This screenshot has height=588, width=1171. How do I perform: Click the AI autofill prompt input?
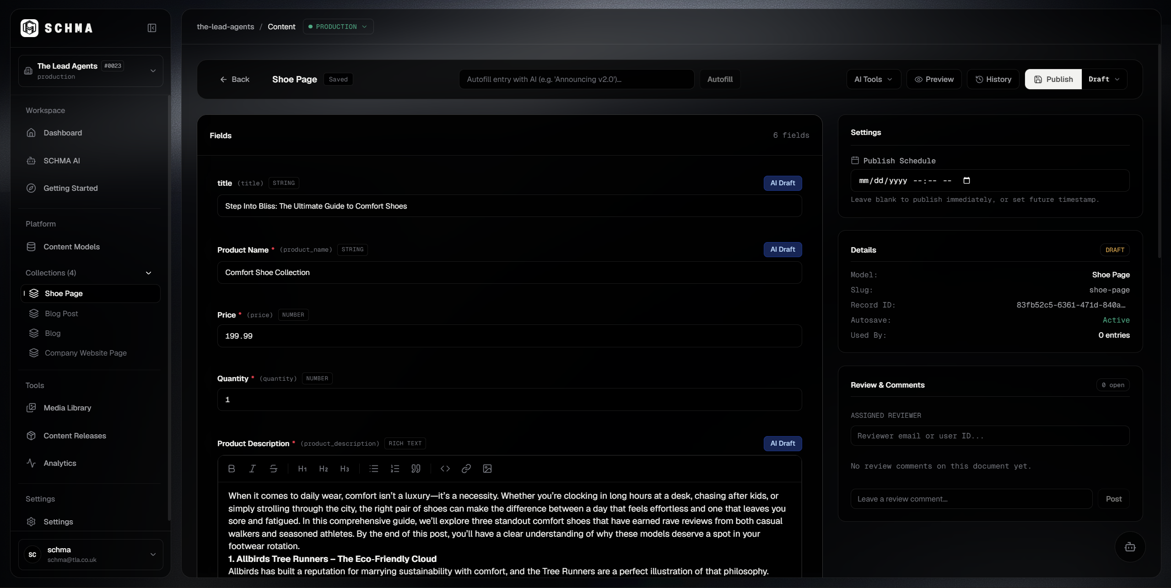pos(577,79)
